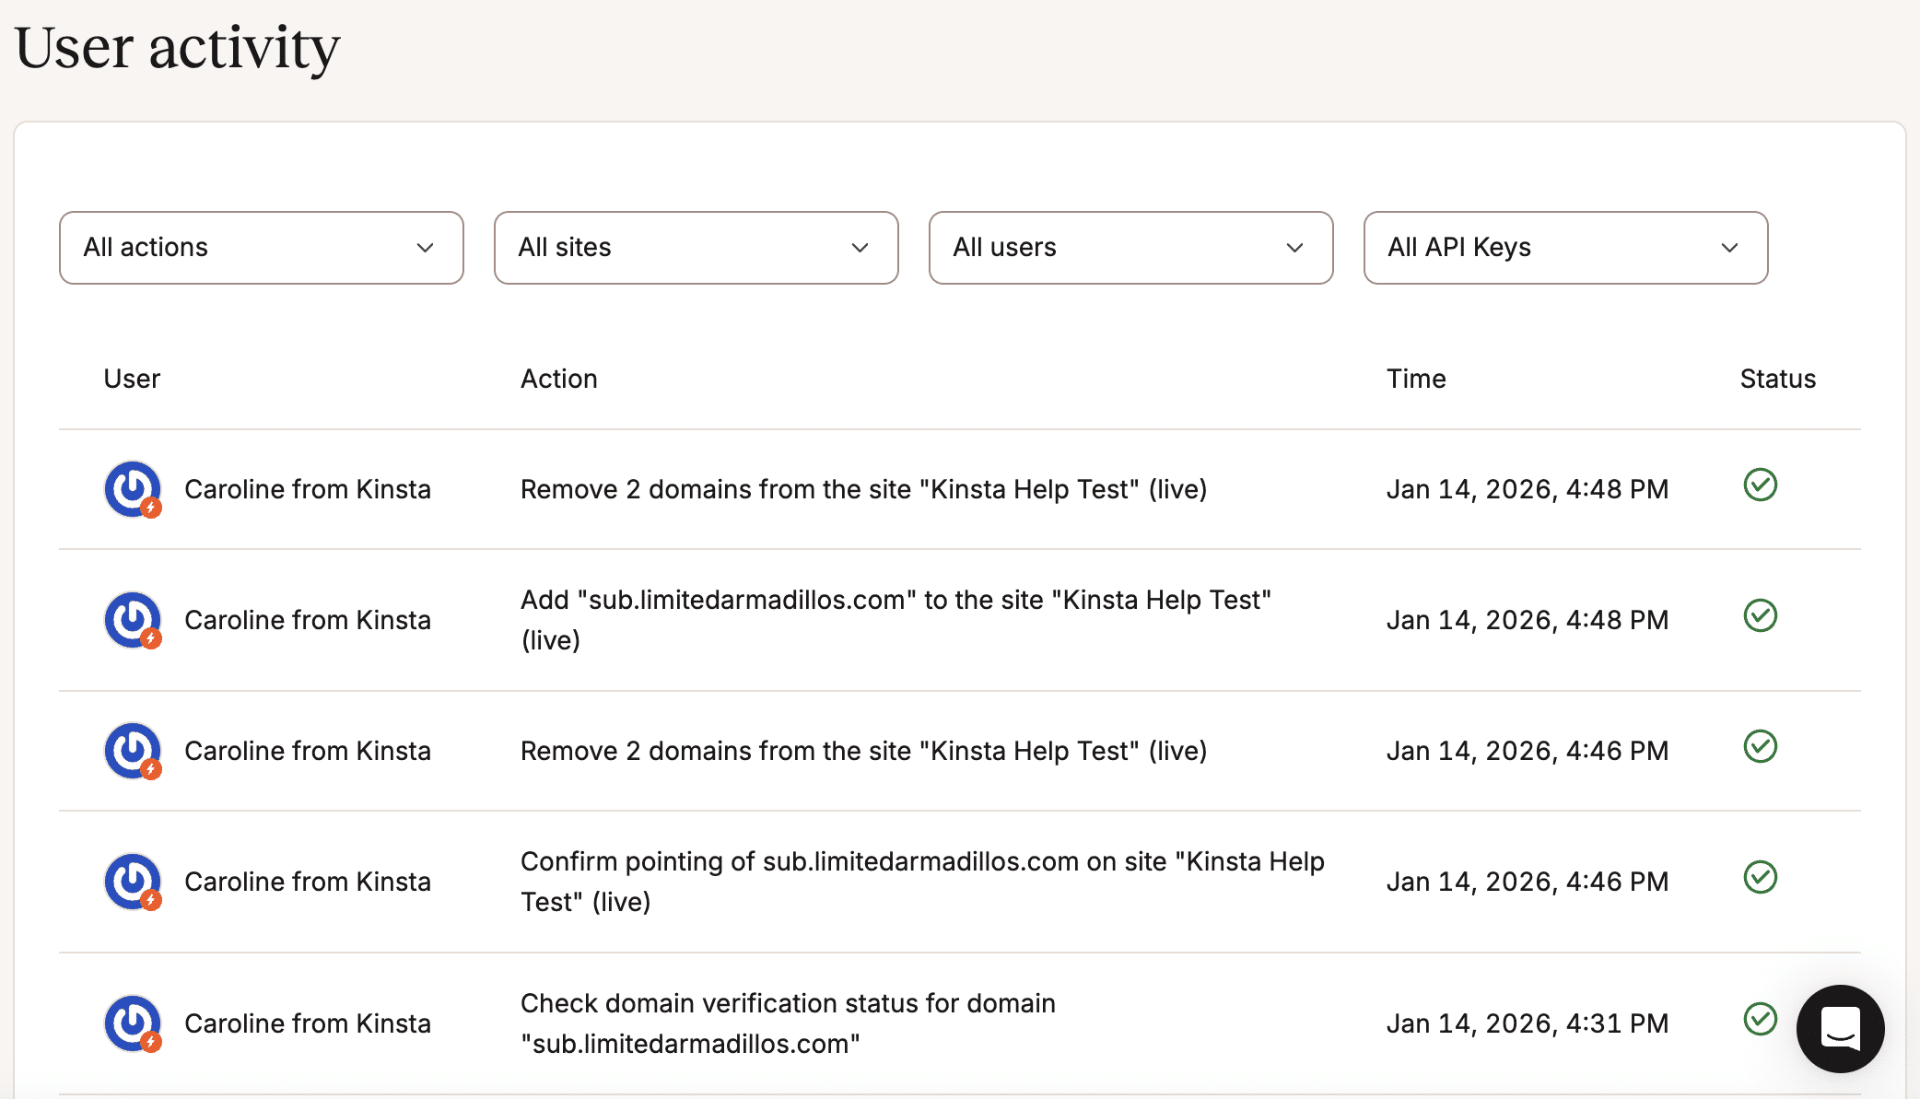Click the Check domain verification status action text
The width and height of the screenshot is (1920, 1099).
click(788, 1023)
